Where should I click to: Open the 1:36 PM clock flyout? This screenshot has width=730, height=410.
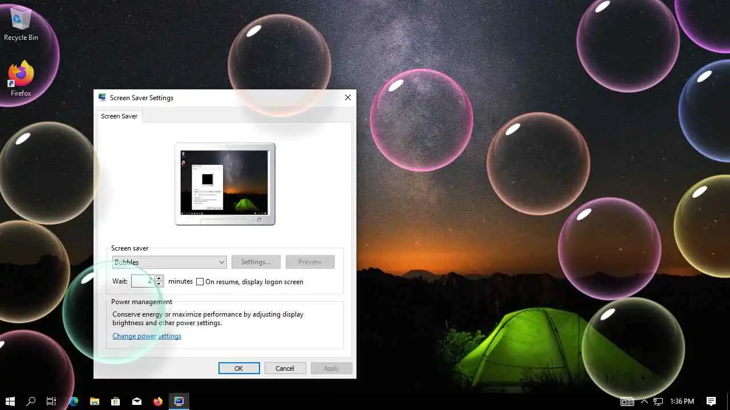coord(682,401)
